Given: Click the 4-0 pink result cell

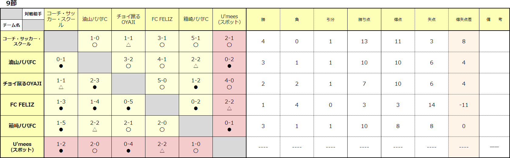Looking at the screenshot, I should point(229,84).
